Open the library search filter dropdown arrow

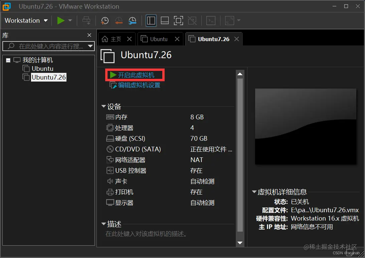point(90,46)
